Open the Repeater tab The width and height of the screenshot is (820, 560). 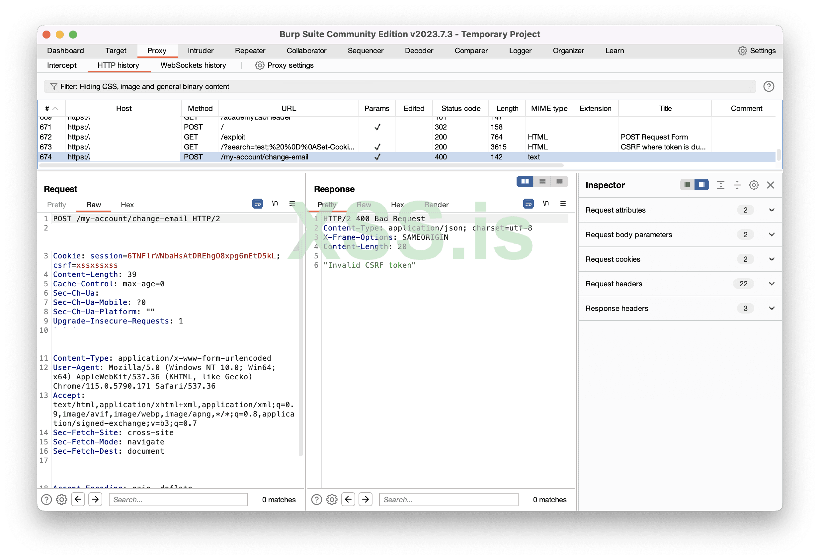point(250,51)
